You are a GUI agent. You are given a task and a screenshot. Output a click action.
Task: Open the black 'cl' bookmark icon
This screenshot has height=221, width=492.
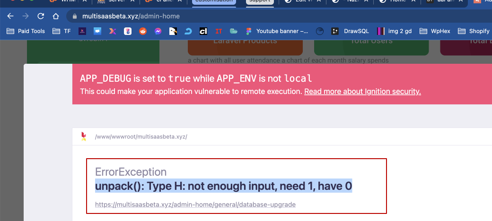(x=203, y=31)
